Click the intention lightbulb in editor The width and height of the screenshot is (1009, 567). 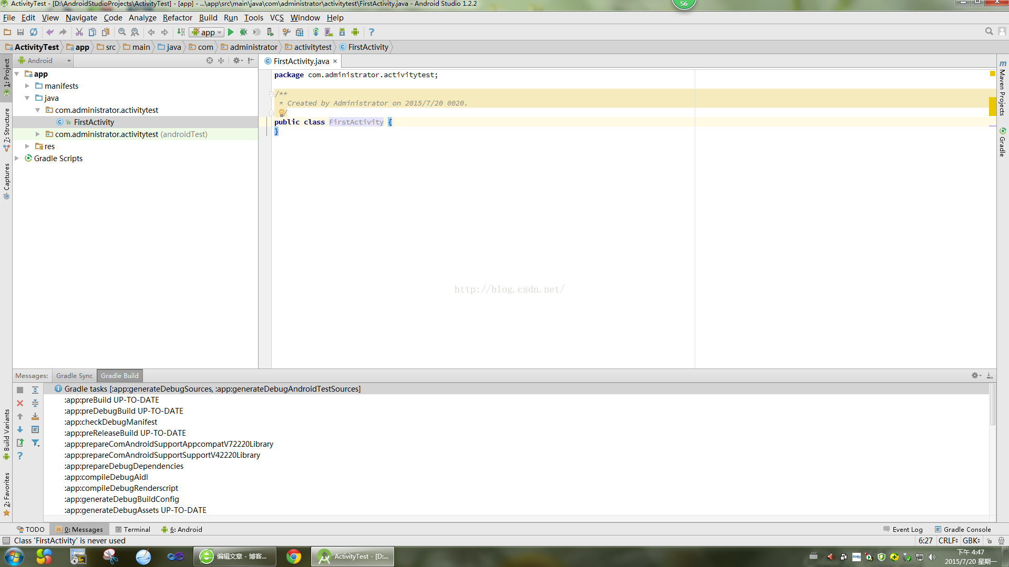click(x=282, y=112)
